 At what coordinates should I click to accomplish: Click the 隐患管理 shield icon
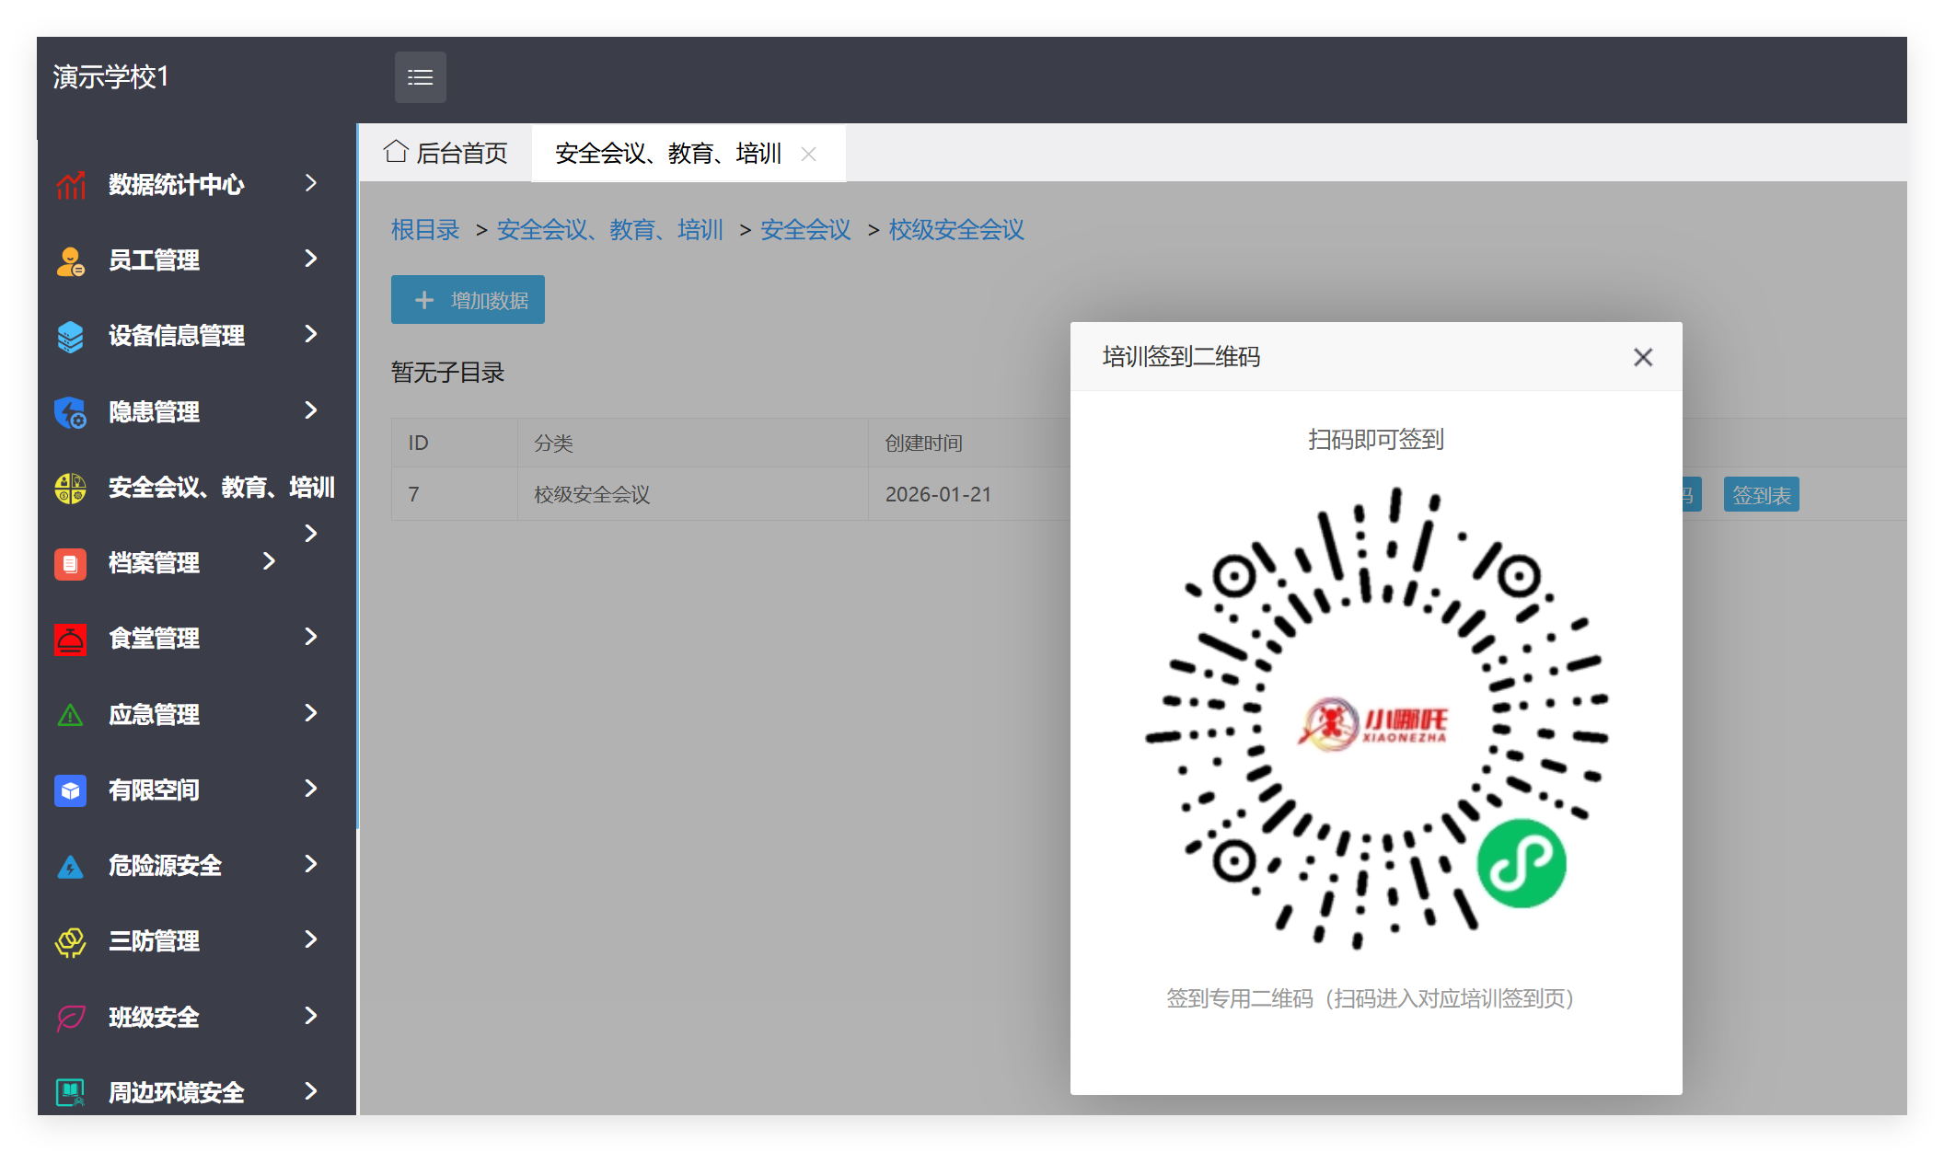pyautogui.click(x=69, y=411)
